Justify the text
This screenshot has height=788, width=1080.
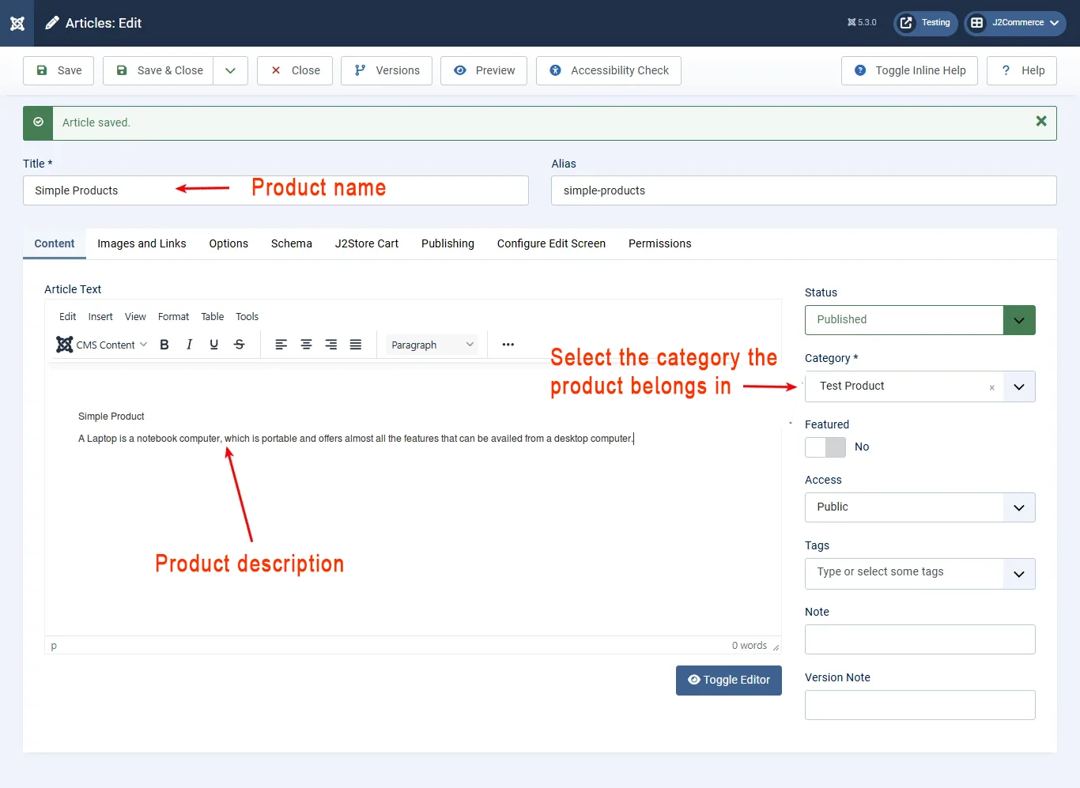click(x=356, y=345)
